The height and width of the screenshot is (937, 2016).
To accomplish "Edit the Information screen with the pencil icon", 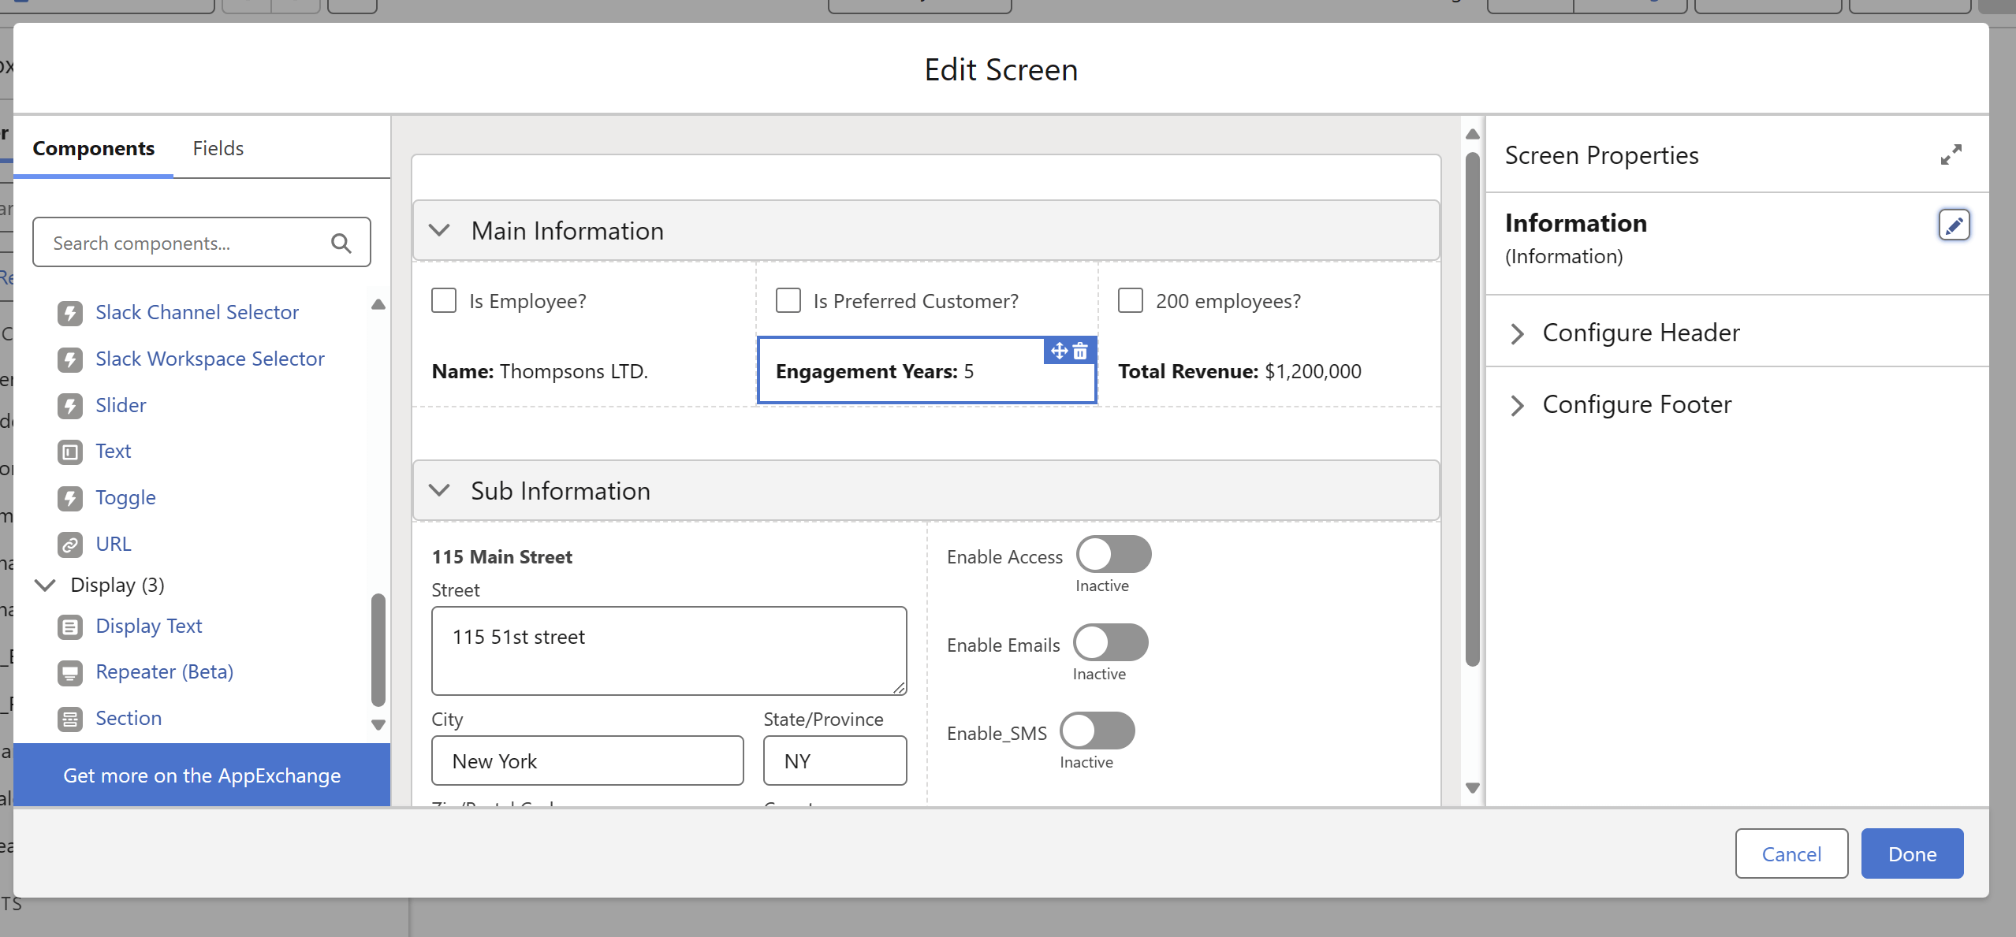I will [x=1955, y=225].
